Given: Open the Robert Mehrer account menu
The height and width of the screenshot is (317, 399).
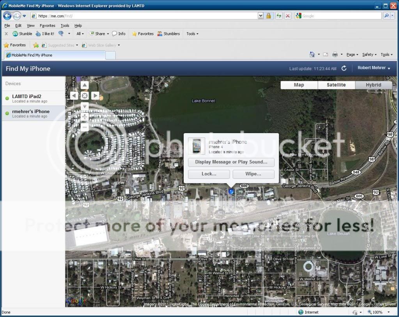Looking at the screenshot, I should pyautogui.click(x=374, y=68).
